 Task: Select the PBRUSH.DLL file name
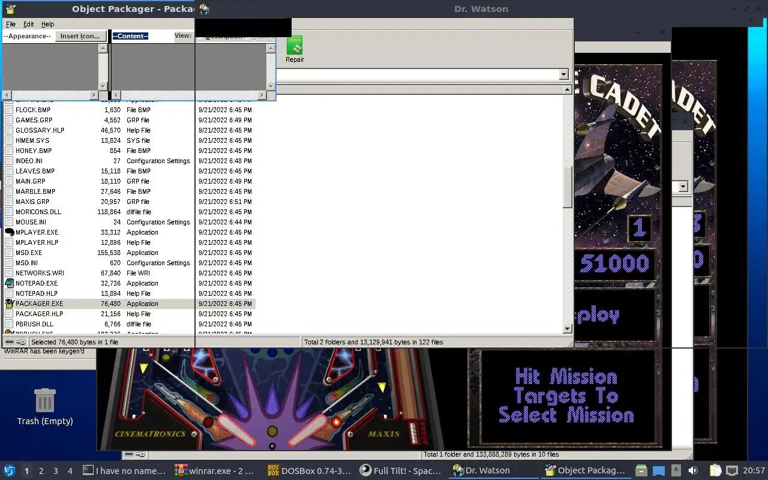pyautogui.click(x=34, y=324)
